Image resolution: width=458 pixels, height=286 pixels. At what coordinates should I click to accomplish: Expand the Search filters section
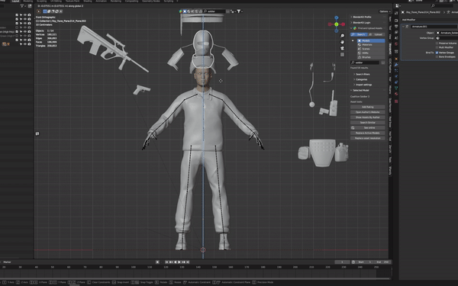click(363, 75)
